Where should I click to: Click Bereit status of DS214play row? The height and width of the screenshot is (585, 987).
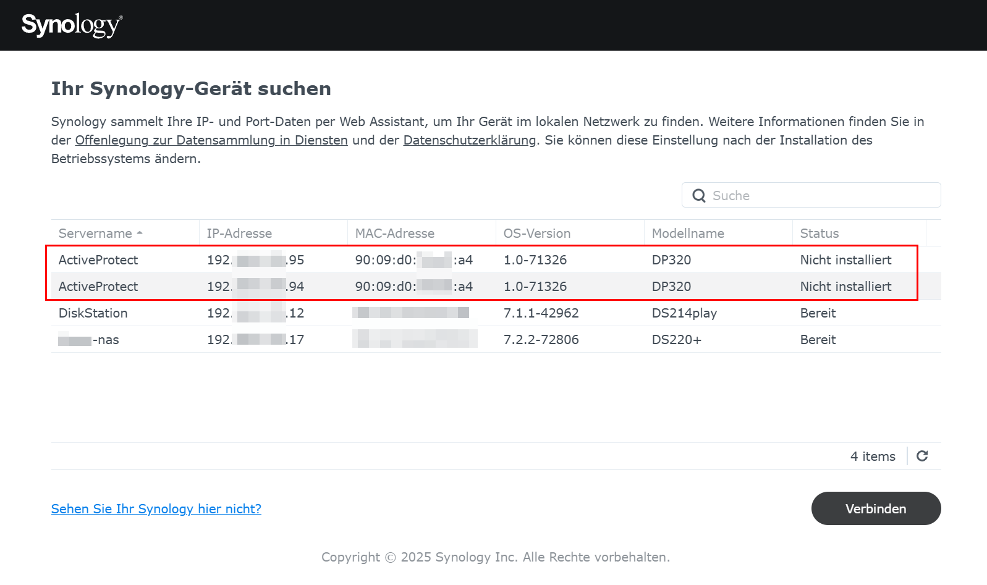[x=818, y=313]
